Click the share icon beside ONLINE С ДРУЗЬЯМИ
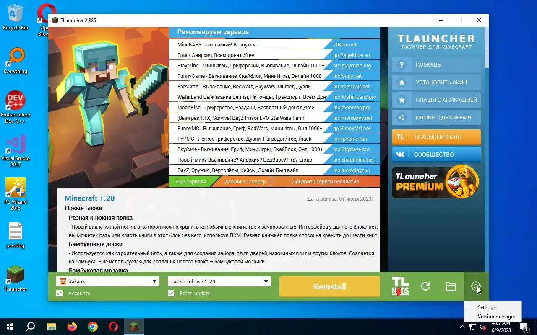537x335 pixels. (x=402, y=118)
